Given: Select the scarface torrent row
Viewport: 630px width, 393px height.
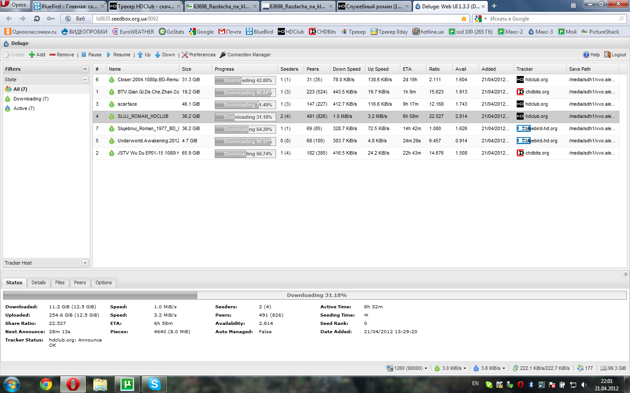Looking at the screenshot, I should pos(356,104).
